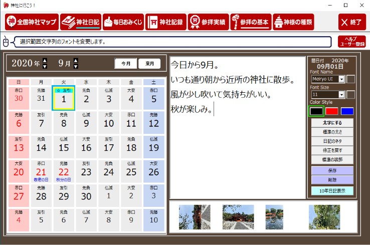Pick the blue color style swatch
370x245 pixels.
pos(347,111)
